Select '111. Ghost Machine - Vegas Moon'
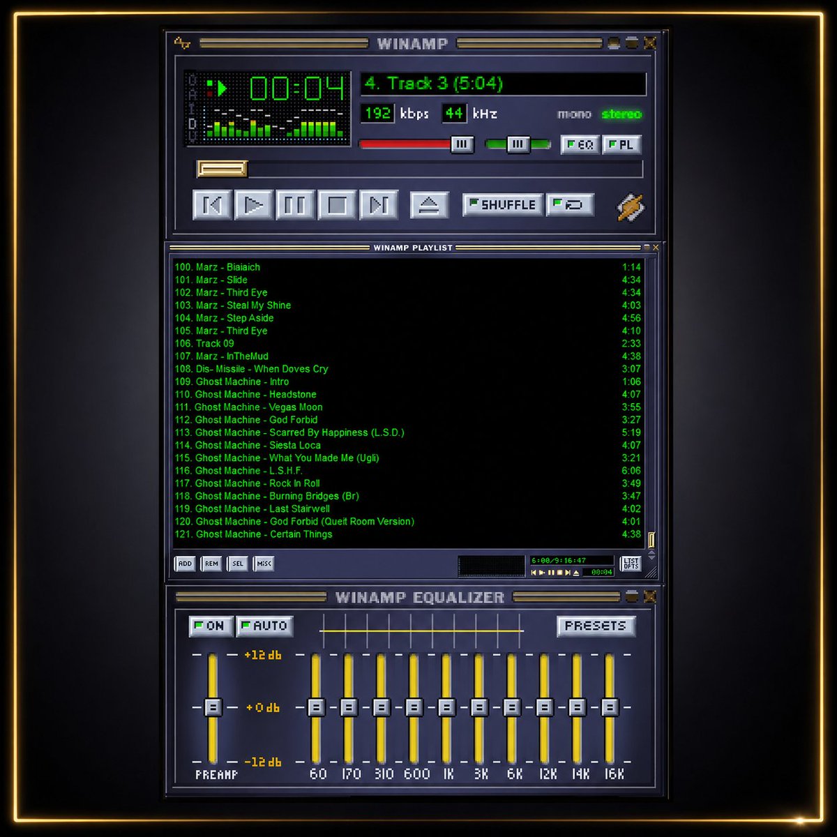Viewport: 837px width, 837px height. (x=407, y=407)
